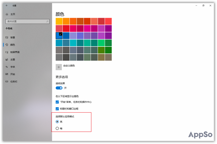Uncheck 标题栏和窗口边框 checkbox
The image size is (217, 144).
coord(57,109)
